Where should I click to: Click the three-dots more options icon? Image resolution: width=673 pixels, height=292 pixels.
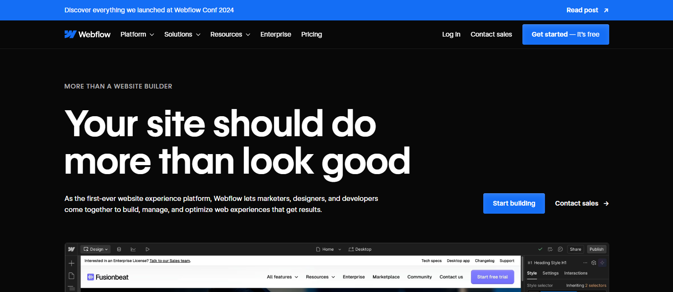tap(585, 263)
